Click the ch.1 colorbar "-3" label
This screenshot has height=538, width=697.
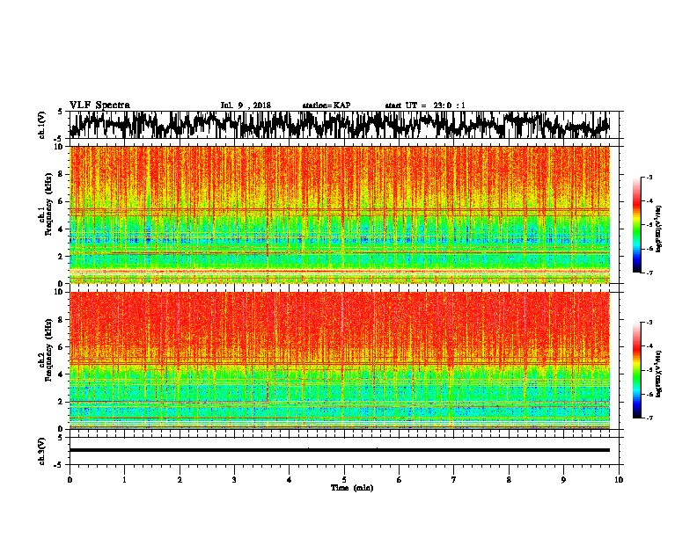pos(649,177)
